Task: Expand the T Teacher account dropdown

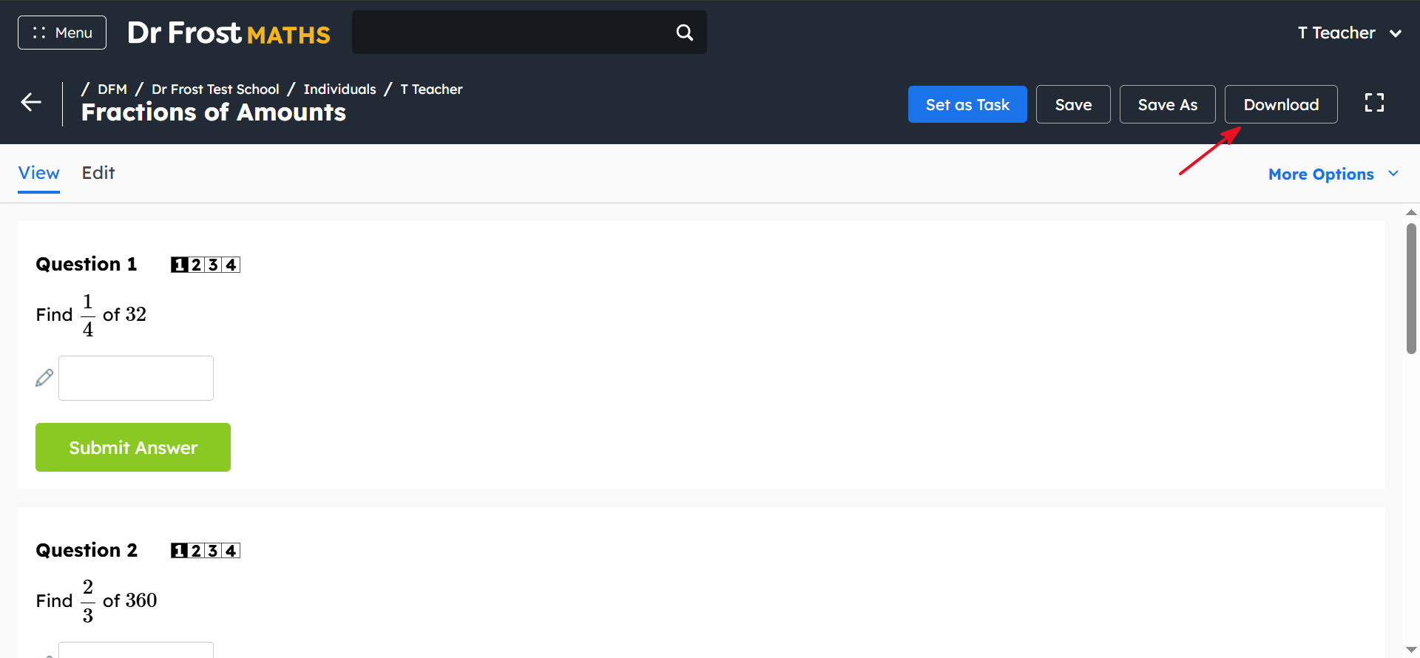Action: [1350, 33]
